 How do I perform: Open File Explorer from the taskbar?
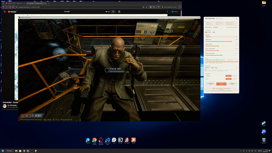(16, 151)
